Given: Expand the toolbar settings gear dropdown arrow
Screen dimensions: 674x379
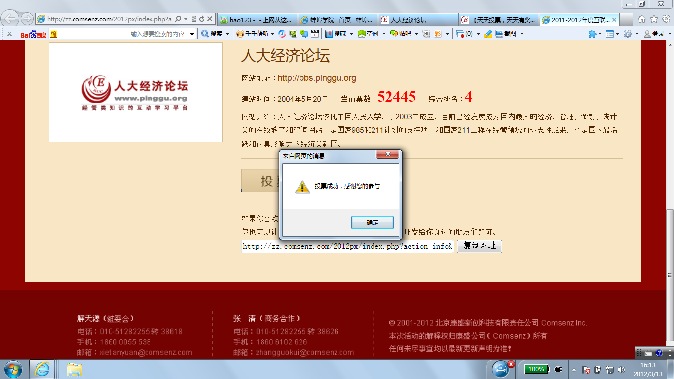Looking at the screenshot, I should click(x=637, y=34).
